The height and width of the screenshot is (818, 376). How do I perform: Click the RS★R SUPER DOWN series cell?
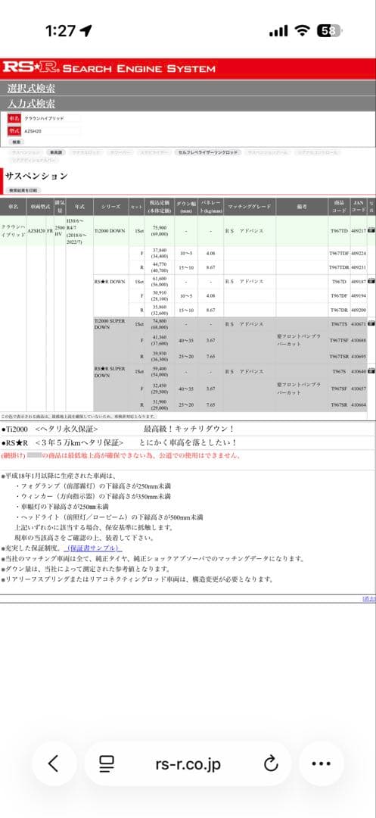(x=110, y=371)
